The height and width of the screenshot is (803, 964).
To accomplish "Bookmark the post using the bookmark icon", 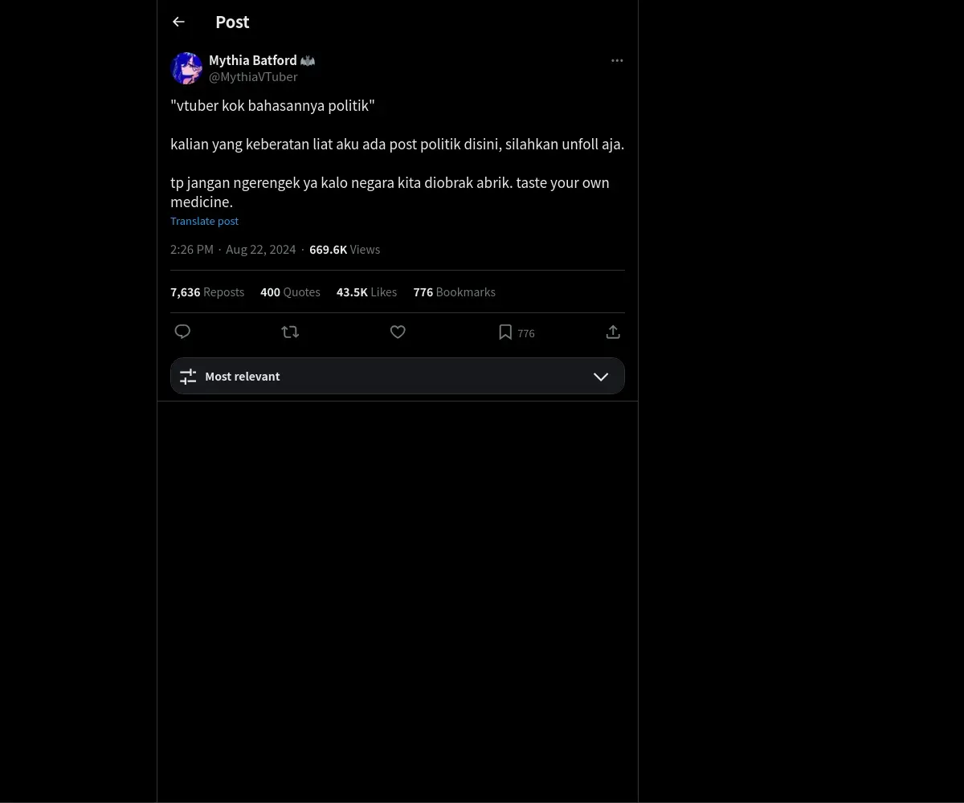I will tap(505, 332).
